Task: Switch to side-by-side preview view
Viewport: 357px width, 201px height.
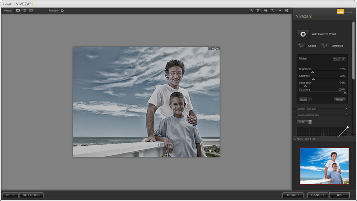Action: point(31,10)
